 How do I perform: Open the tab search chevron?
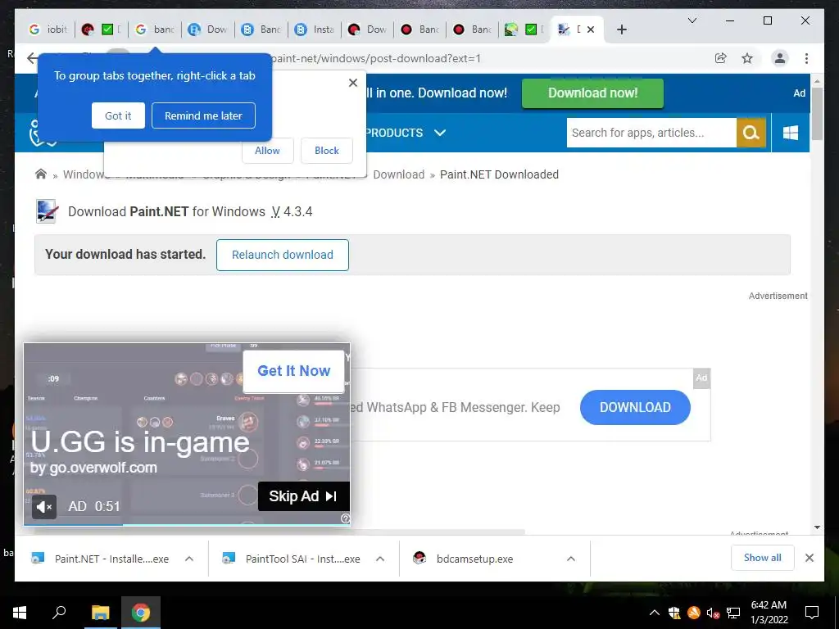[692, 20]
